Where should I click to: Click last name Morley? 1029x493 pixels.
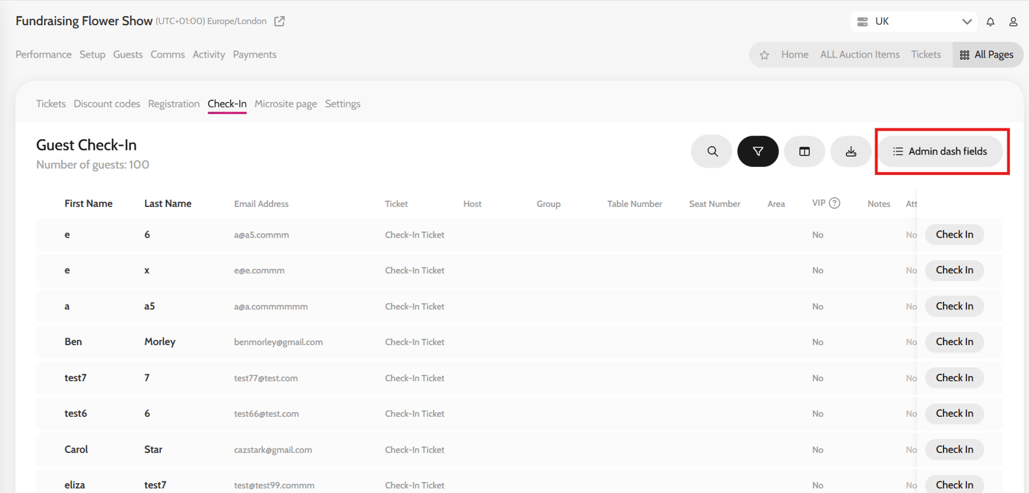(x=160, y=342)
